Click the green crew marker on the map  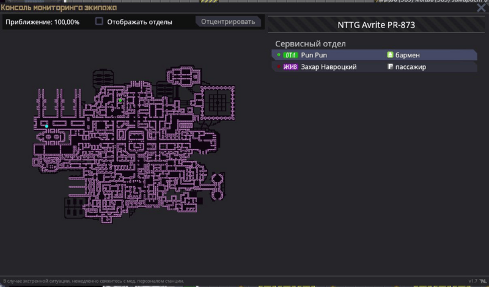coord(121,100)
